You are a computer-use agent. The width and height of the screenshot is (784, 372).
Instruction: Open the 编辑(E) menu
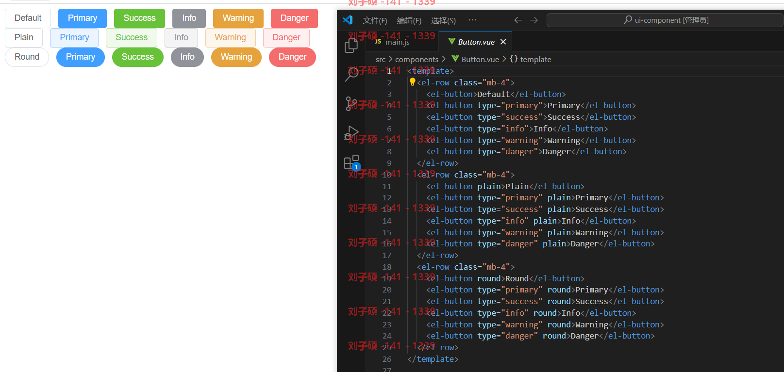tap(409, 20)
